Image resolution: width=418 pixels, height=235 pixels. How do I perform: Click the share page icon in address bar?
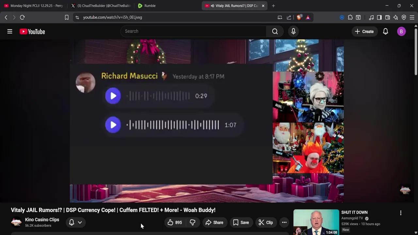point(289,17)
